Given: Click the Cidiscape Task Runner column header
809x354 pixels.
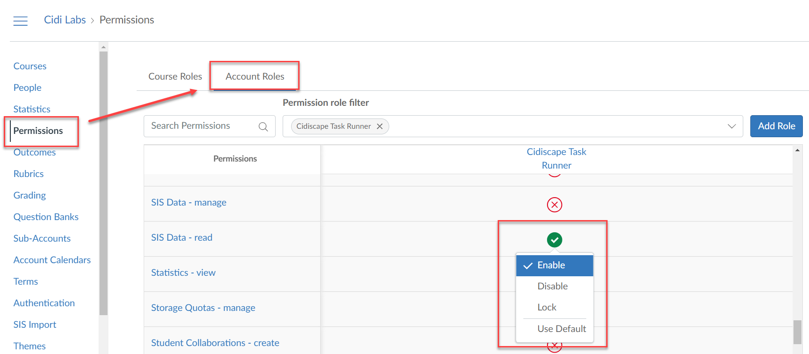Looking at the screenshot, I should tap(556, 159).
